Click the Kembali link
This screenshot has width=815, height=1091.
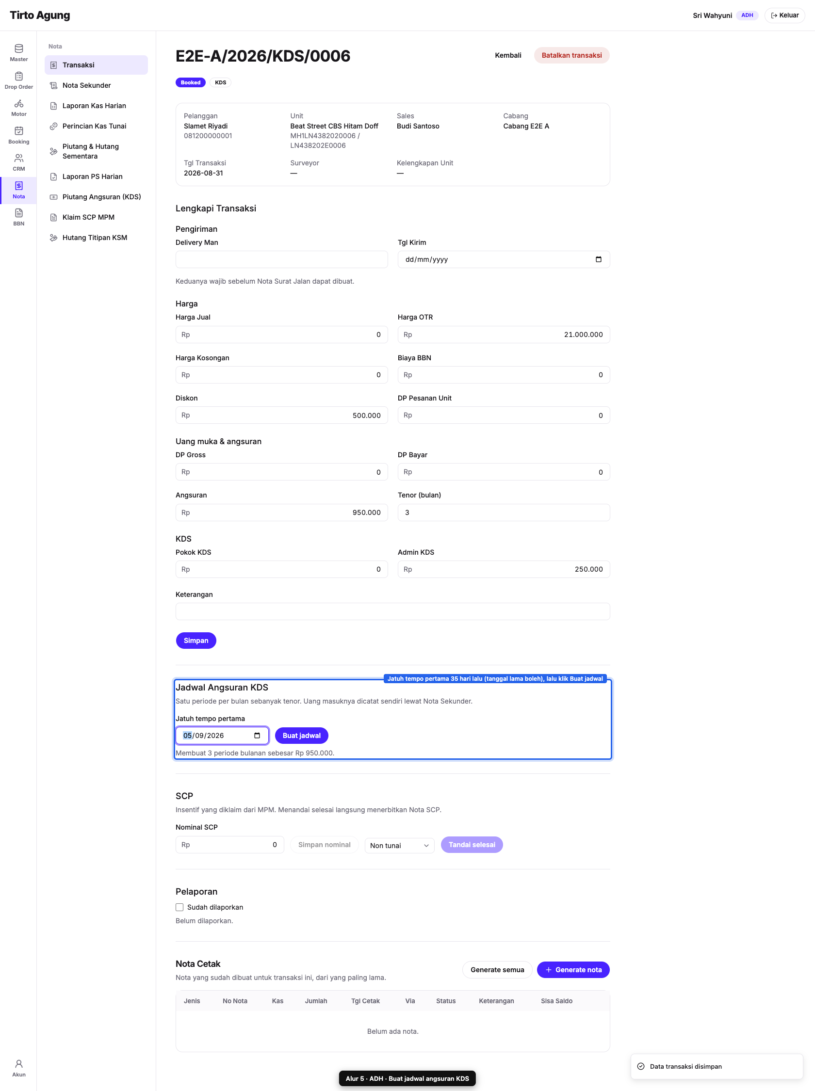tap(507, 56)
